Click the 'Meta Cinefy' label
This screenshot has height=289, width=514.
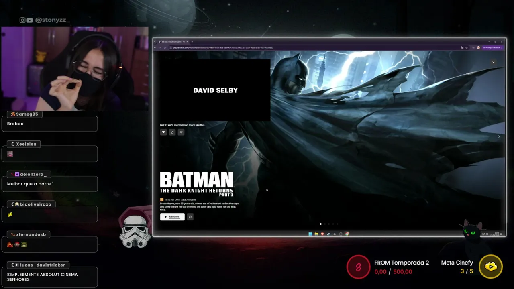click(x=457, y=263)
